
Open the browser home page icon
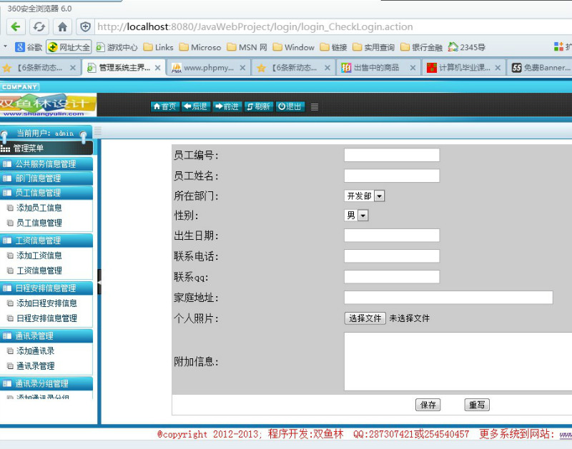click(x=62, y=26)
